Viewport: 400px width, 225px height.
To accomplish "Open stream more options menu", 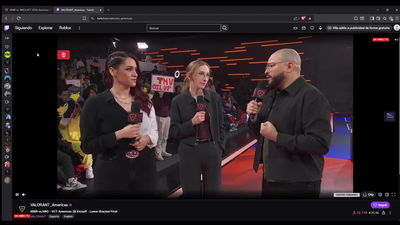I will click(x=390, y=213).
